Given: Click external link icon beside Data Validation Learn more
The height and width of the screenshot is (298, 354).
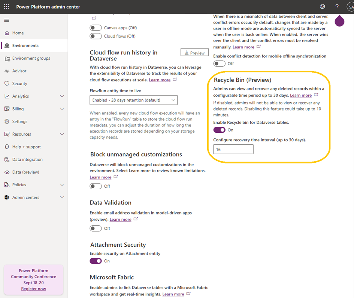Looking at the screenshot, I should pyautogui.click(x=136, y=219).
